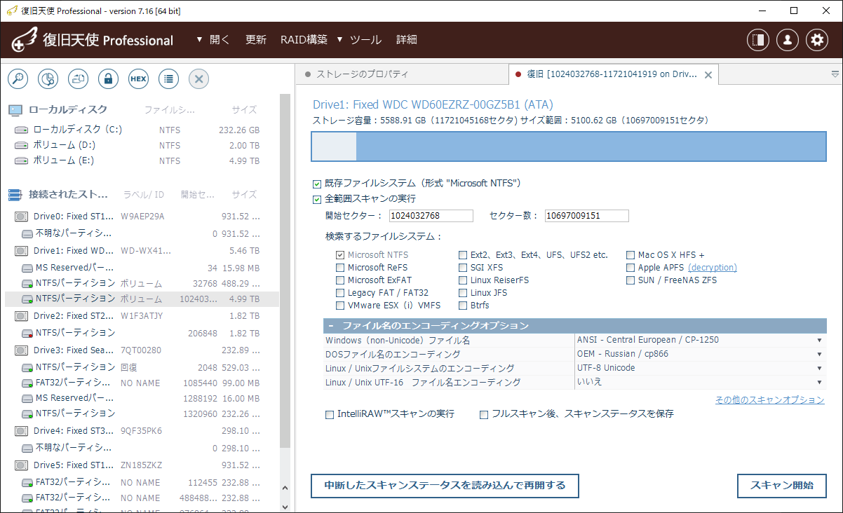Enable Microsoft ReFS checkbox
843x513 pixels.
[x=340, y=268]
